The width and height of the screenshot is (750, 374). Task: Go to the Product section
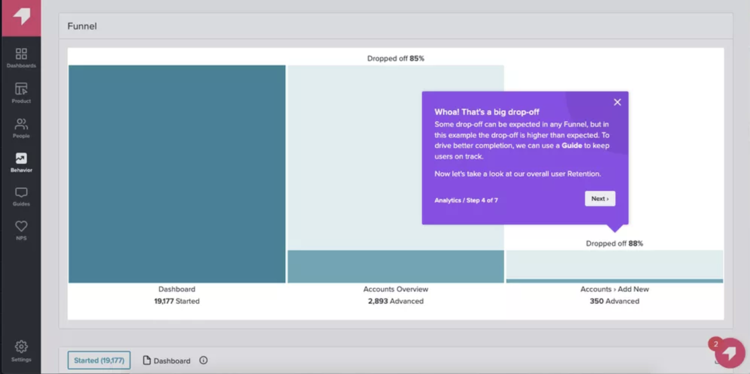pos(21,93)
